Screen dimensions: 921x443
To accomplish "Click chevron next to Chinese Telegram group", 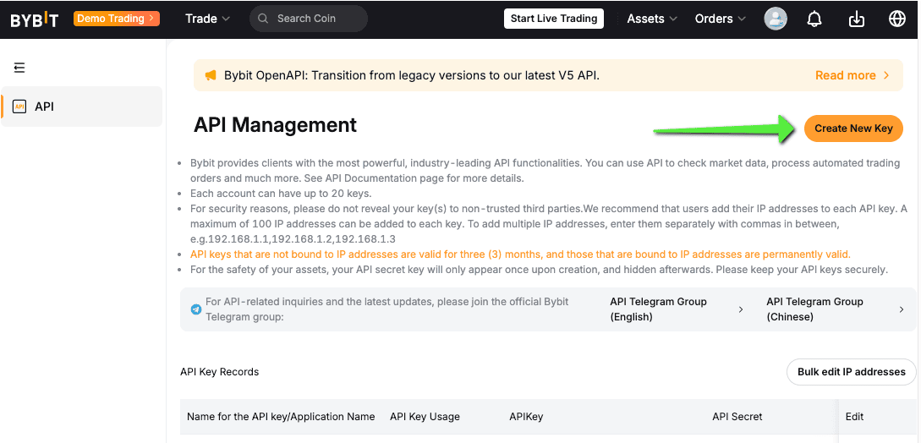I will tap(902, 309).
